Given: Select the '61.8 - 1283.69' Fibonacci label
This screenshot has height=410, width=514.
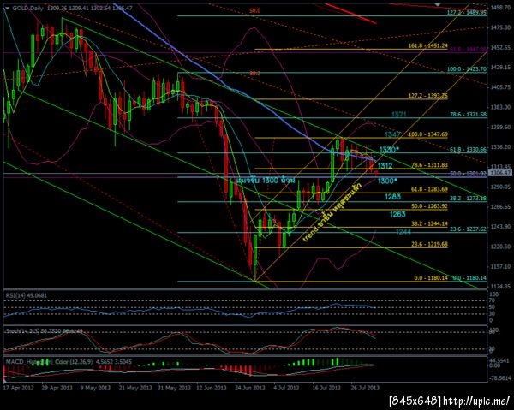Looking at the screenshot, I should 429,189.
